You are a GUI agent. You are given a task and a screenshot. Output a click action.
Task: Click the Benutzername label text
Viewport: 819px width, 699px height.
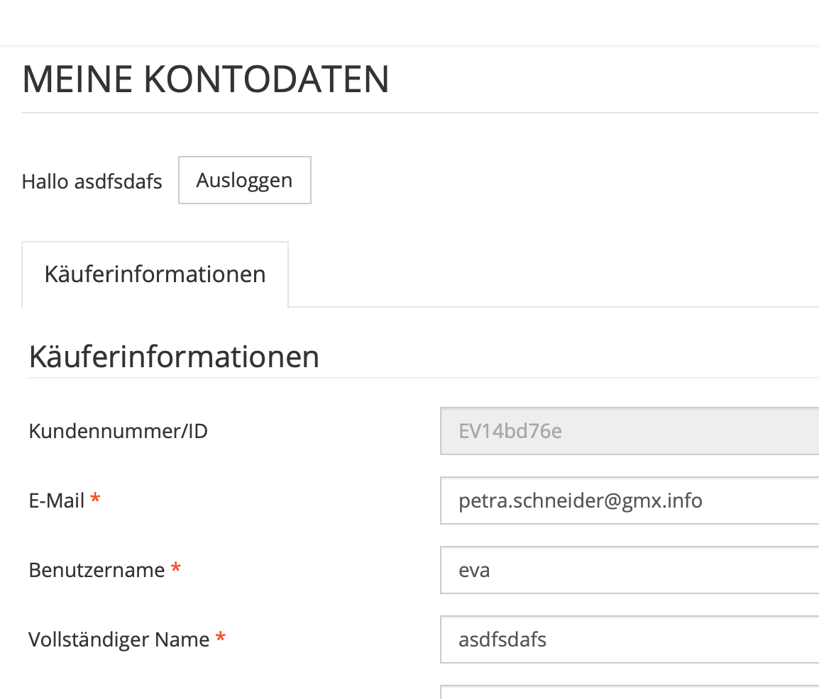coord(97,570)
